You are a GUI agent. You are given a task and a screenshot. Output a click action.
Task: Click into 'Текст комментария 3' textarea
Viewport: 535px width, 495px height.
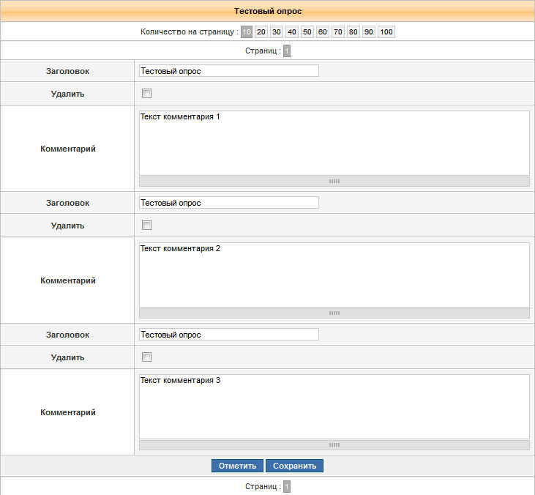(334, 406)
